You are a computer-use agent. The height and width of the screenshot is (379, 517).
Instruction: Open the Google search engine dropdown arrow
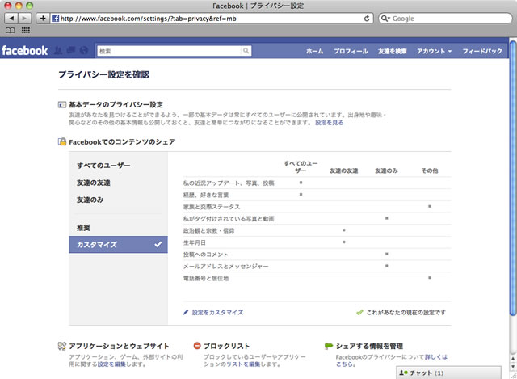point(389,19)
